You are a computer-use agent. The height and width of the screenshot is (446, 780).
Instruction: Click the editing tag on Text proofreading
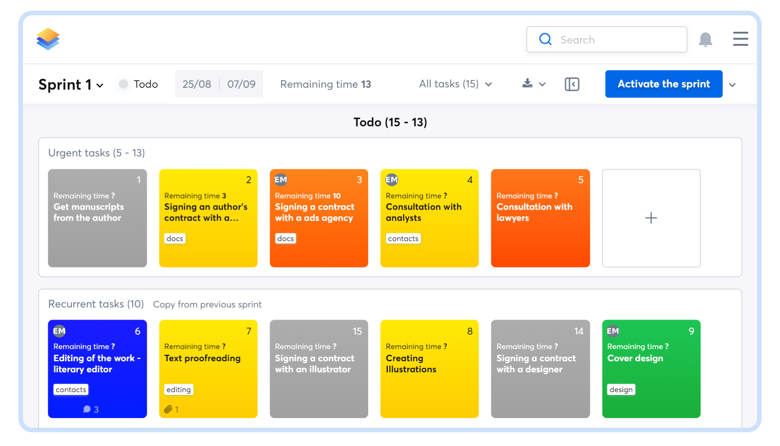tap(179, 389)
